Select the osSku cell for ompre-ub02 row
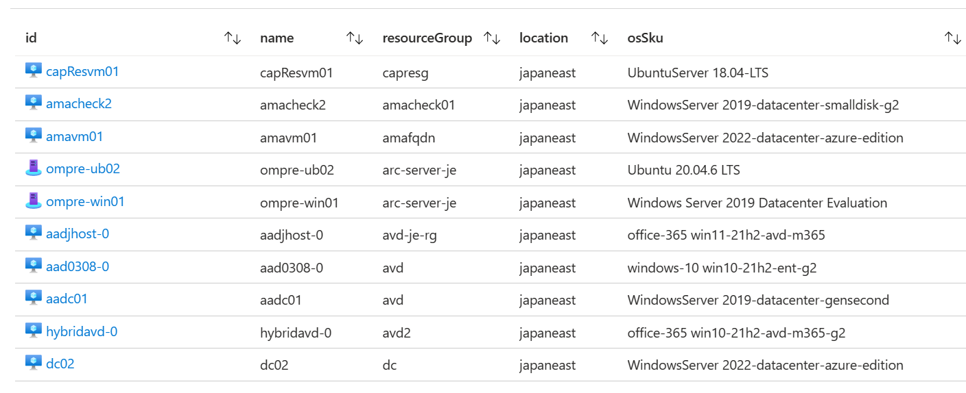Viewport: 966px width, 393px height. click(x=684, y=170)
